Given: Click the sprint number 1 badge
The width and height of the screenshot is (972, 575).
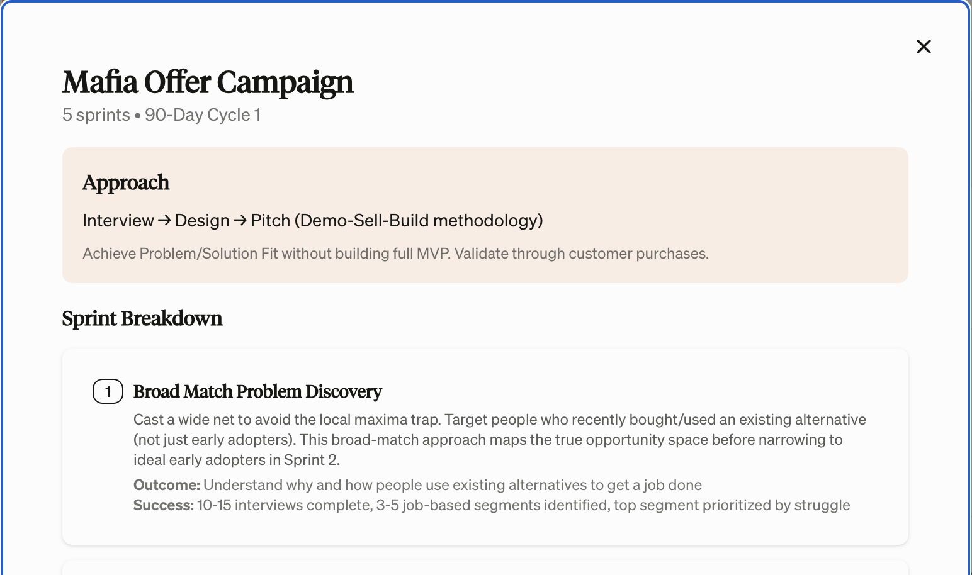Looking at the screenshot, I should coord(108,391).
